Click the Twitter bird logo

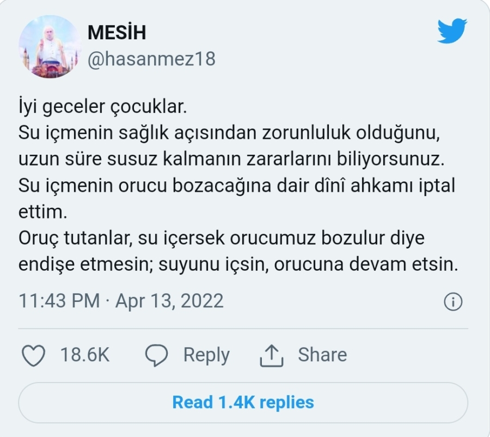tap(452, 31)
